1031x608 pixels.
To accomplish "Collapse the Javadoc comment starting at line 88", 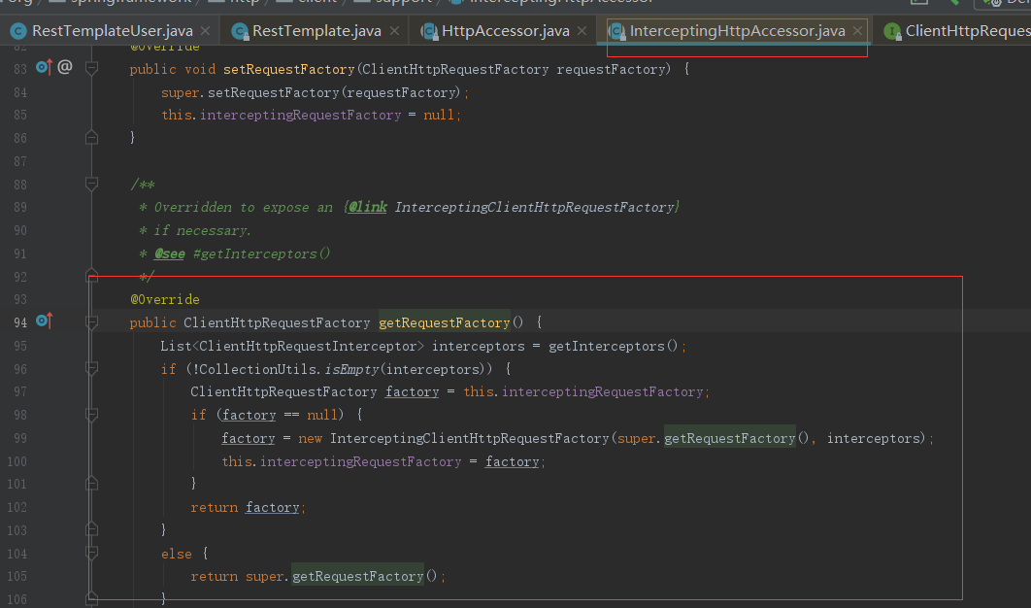I will [x=92, y=184].
